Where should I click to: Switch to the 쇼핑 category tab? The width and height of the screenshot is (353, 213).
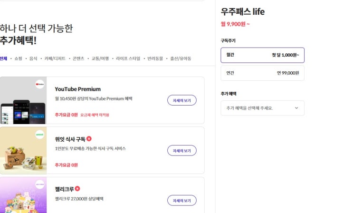pyautogui.click(x=18, y=58)
